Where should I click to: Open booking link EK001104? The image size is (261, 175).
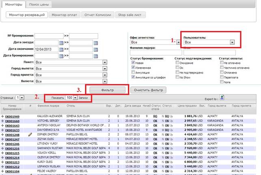point(12,171)
